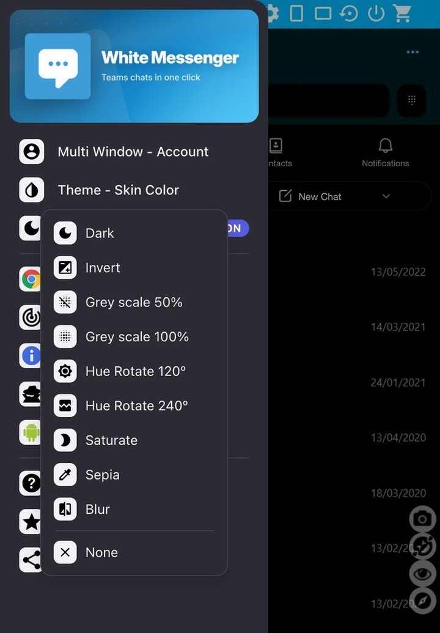Click the star rate icon
This screenshot has width=440, height=633.
click(x=30, y=522)
